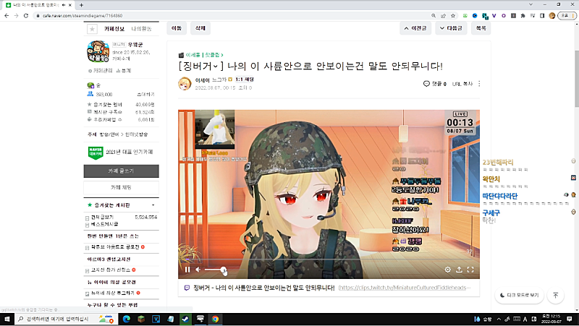
Task: Open video settings gear icon
Action: (447, 270)
